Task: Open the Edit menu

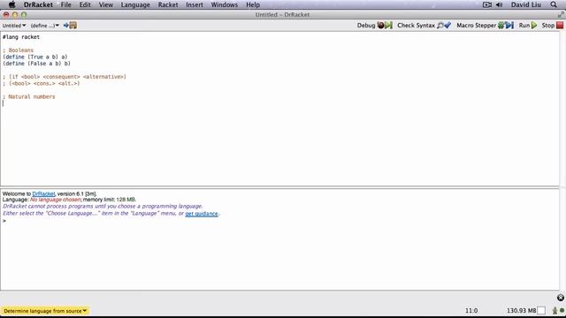Action: (x=85, y=4)
